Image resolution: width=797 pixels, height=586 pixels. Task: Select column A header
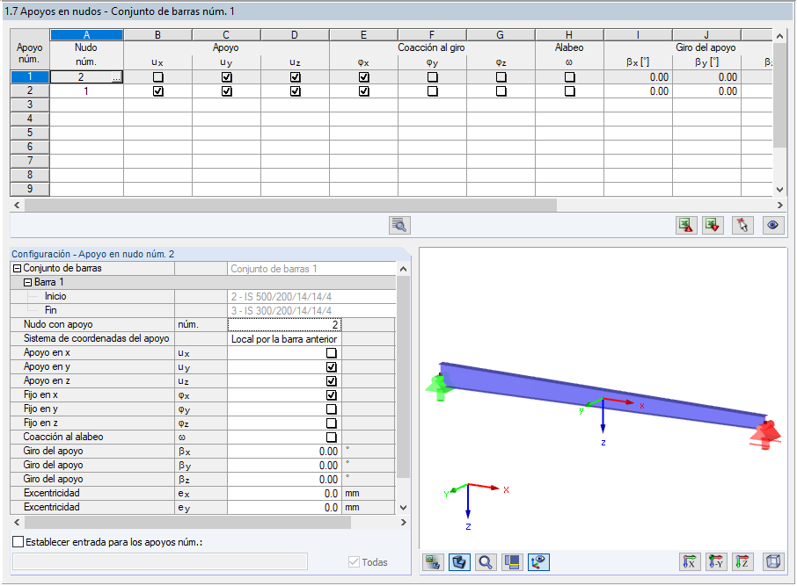coord(86,35)
